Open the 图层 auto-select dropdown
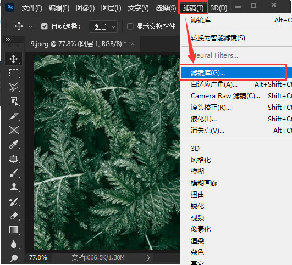The width and height of the screenshot is (292, 265). click(x=103, y=26)
